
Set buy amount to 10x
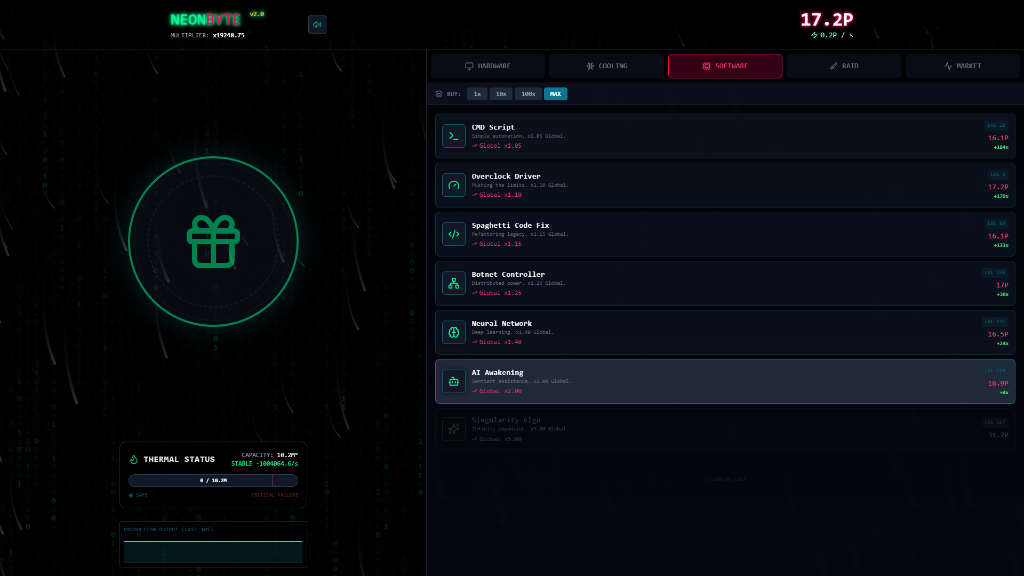tap(501, 94)
